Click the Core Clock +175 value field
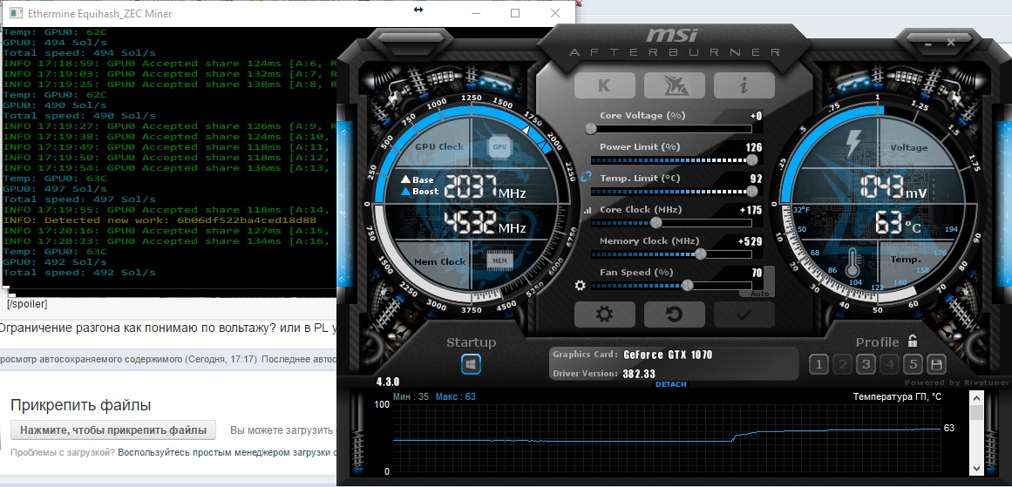This screenshot has height=487, width=1012. (x=751, y=210)
